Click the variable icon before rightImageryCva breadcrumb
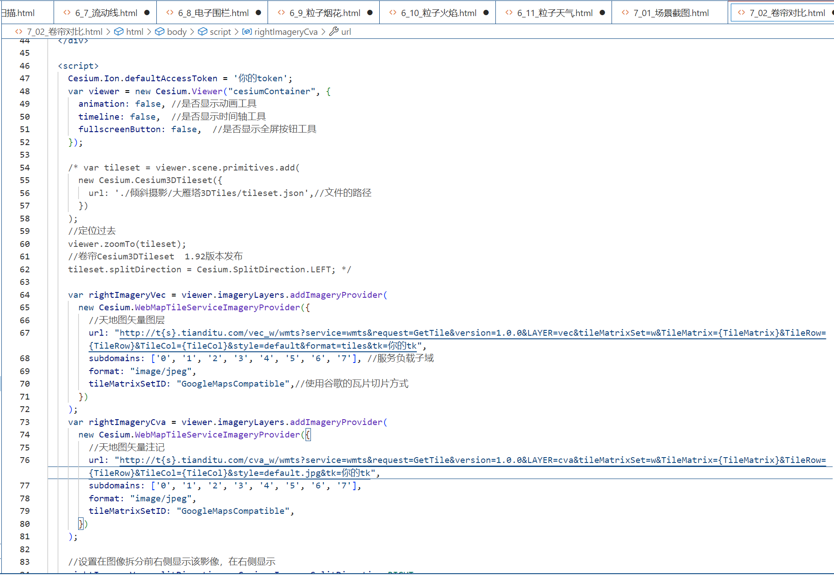This screenshot has width=834, height=575. [247, 32]
